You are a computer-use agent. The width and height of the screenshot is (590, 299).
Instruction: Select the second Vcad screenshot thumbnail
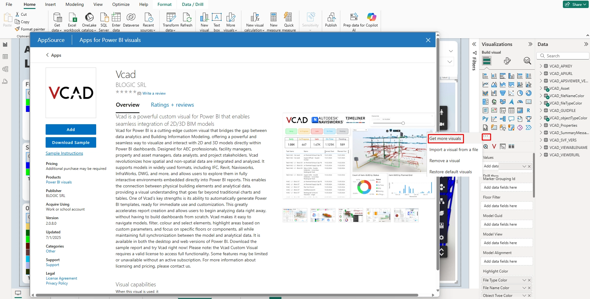pos(323,215)
